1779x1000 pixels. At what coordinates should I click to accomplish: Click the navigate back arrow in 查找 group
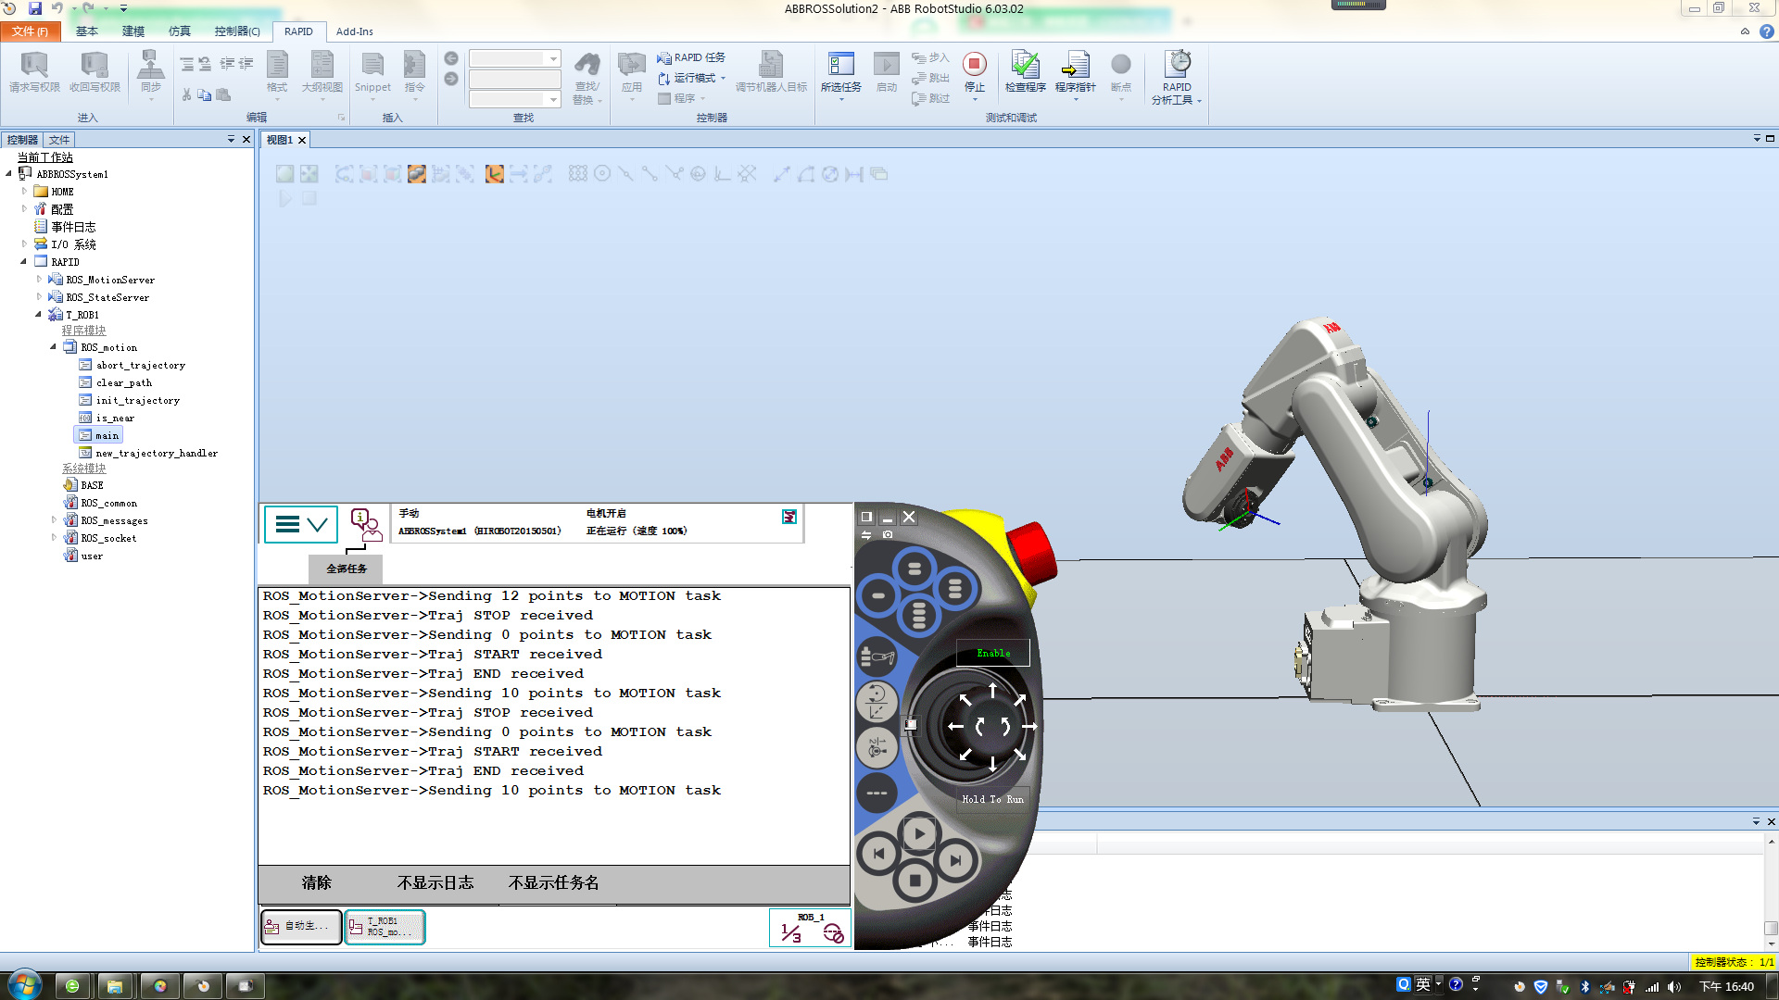coord(451,58)
